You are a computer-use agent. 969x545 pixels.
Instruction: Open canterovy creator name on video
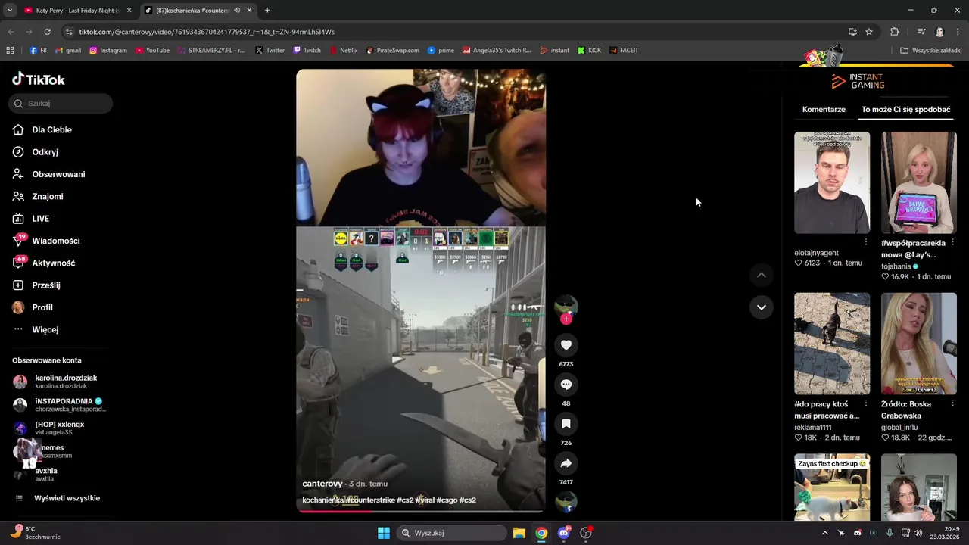(x=322, y=484)
